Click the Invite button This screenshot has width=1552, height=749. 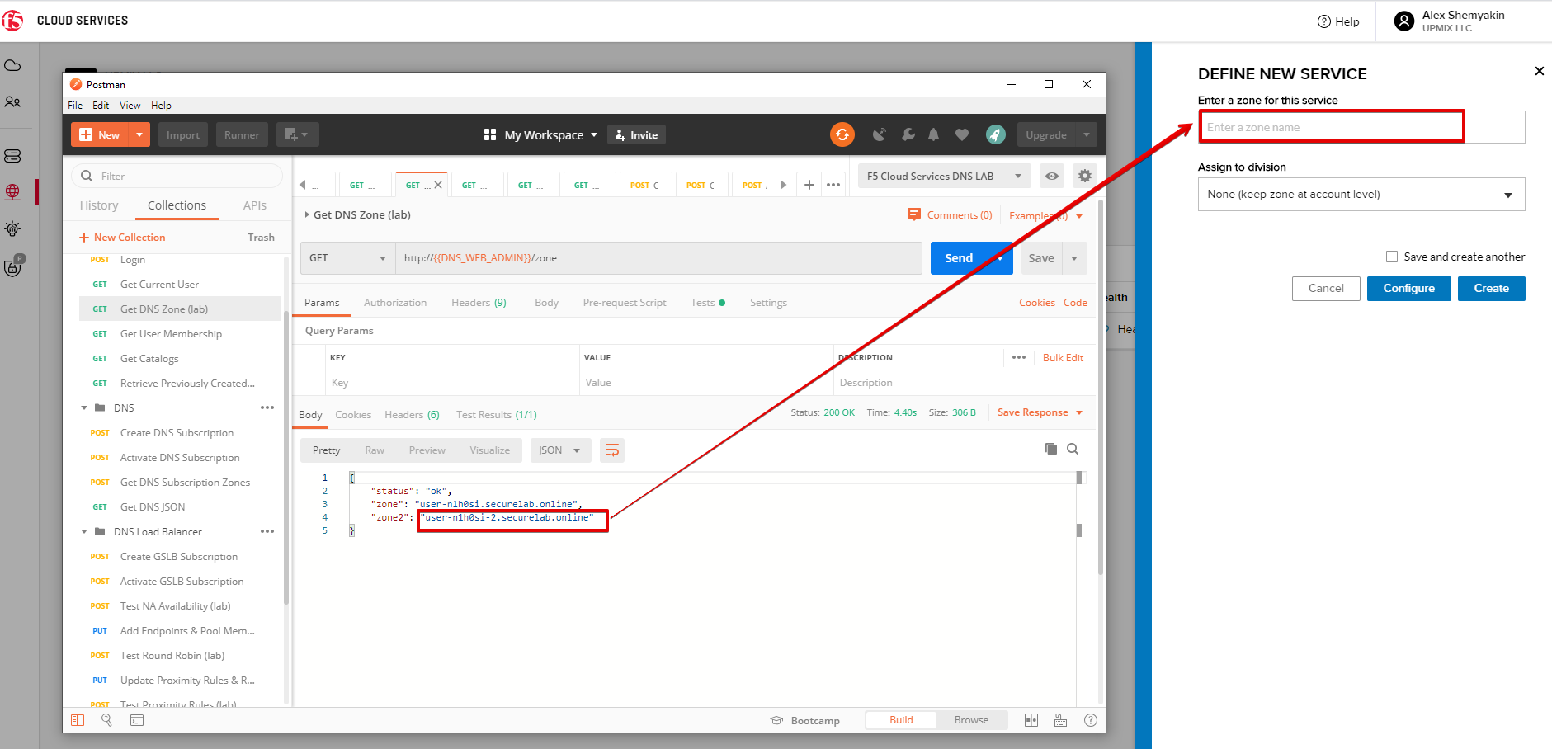[636, 134]
